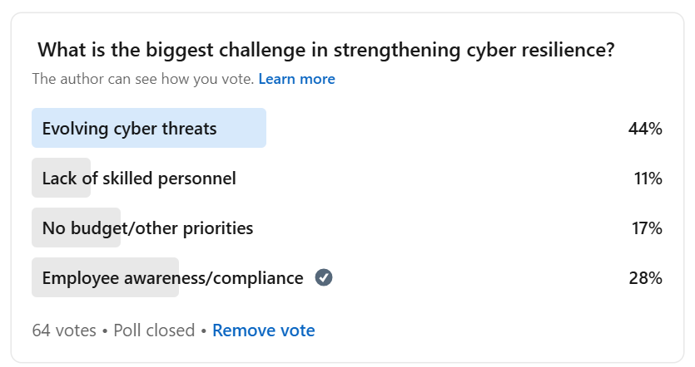Pick the No budget/other priorities label
Viewport: 695px width, 367px height.
(x=147, y=228)
